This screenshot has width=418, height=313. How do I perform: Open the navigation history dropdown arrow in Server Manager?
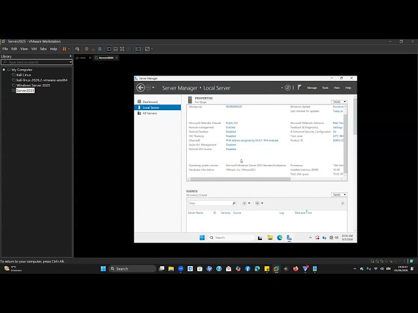[153, 87]
